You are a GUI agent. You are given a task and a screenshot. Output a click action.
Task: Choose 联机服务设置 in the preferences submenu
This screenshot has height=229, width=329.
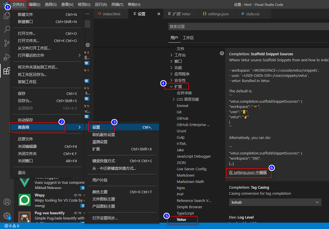(x=122, y=134)
